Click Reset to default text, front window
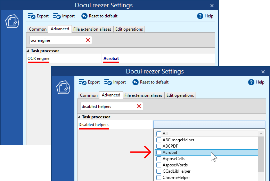This screenshot has width=270, height=181. (x=154, y=82)
